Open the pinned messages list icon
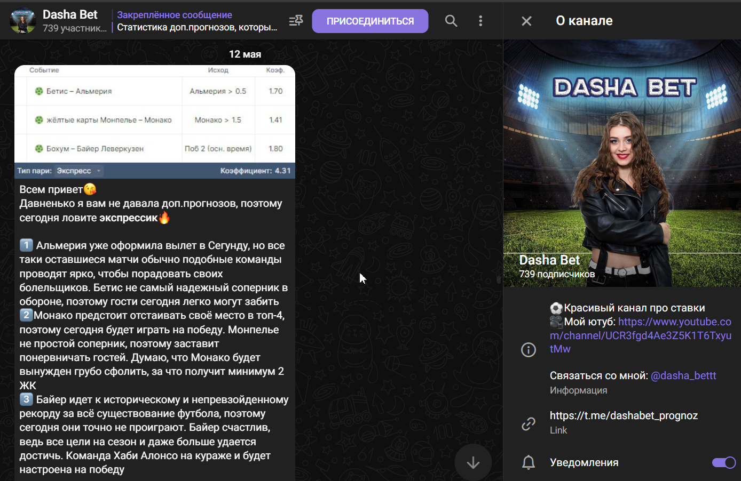The width and height of the screenshot is (741, 481). [296, 21]
